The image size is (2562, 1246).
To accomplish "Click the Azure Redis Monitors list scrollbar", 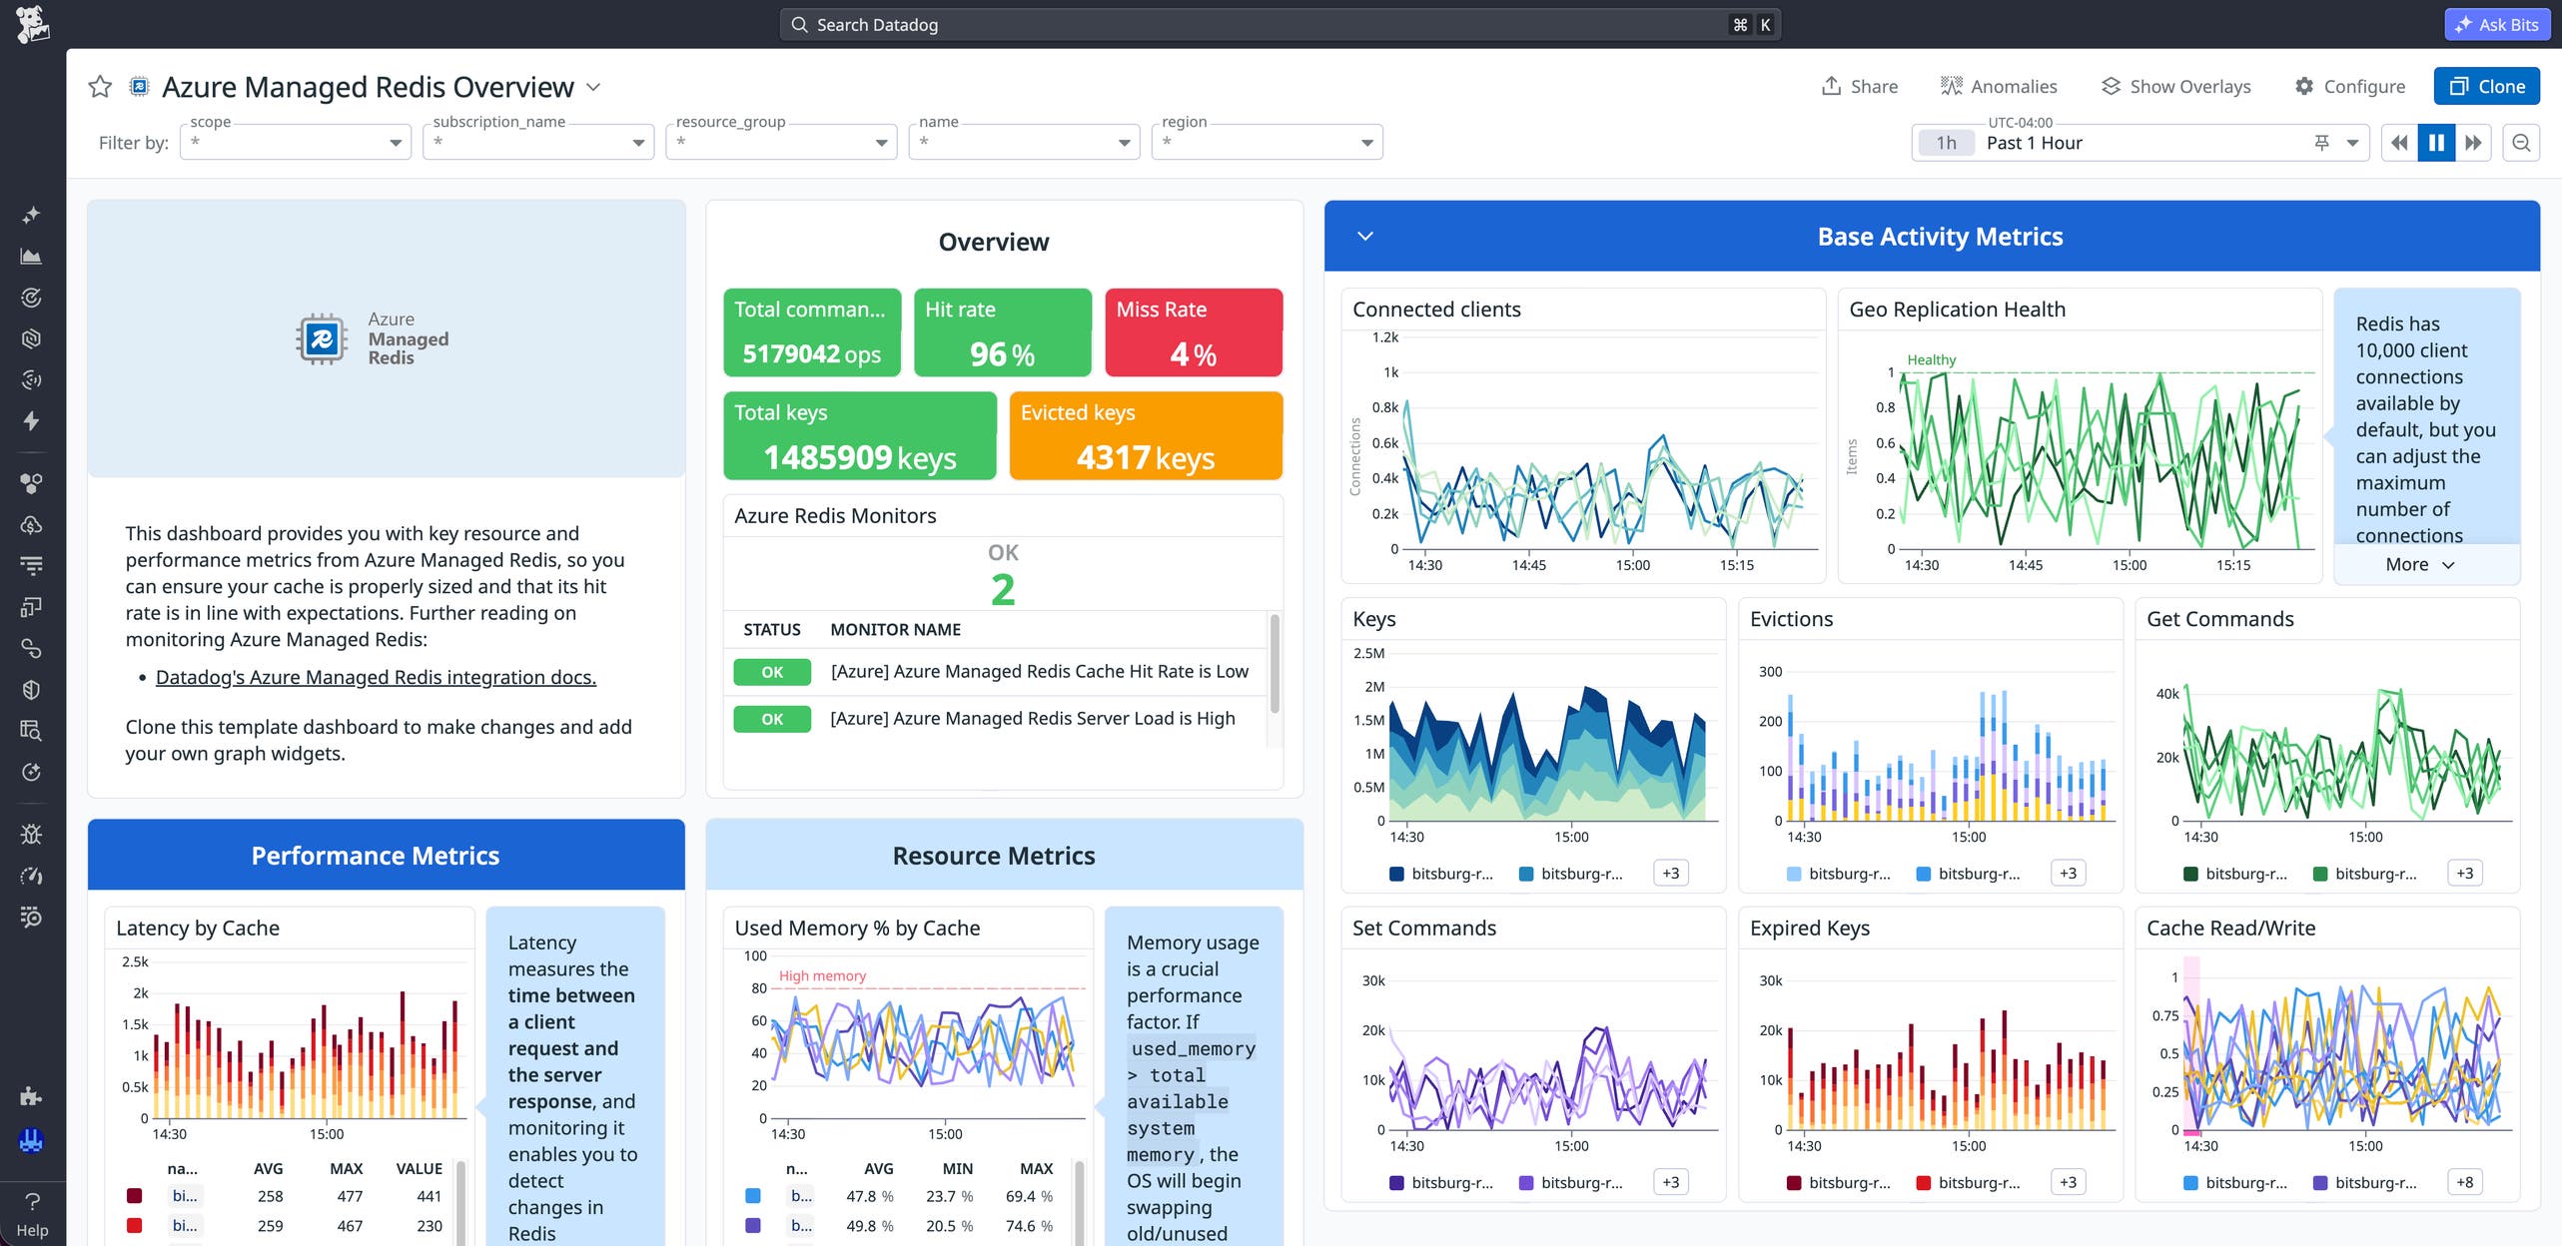I will click(x=1275, y=664).
